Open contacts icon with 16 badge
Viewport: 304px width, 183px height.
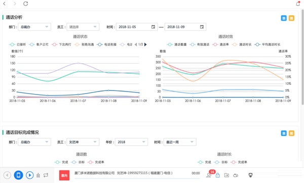209,175
